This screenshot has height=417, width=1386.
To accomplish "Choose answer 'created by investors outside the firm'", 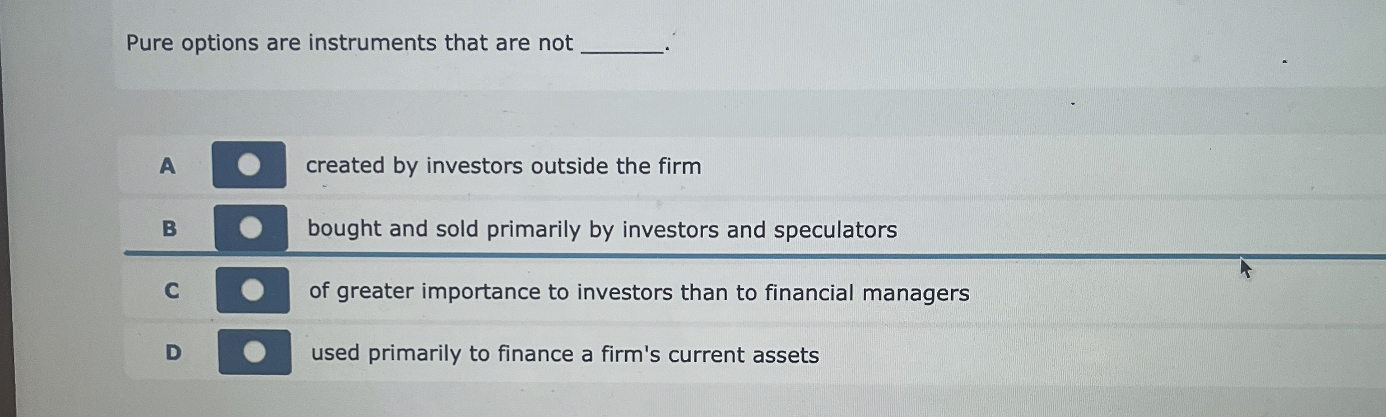I will [x=504, y=165].
